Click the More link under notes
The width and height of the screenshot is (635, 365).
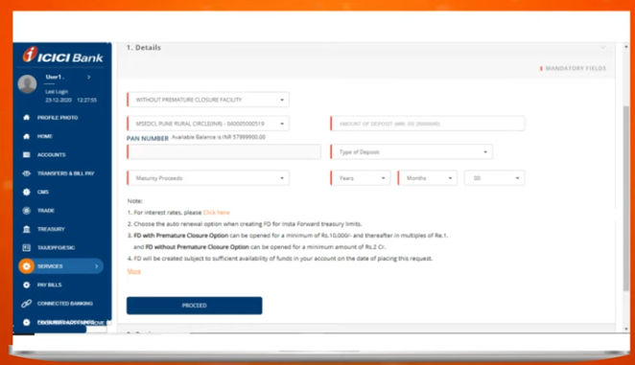pyautogui.click(x=134, y=271)
